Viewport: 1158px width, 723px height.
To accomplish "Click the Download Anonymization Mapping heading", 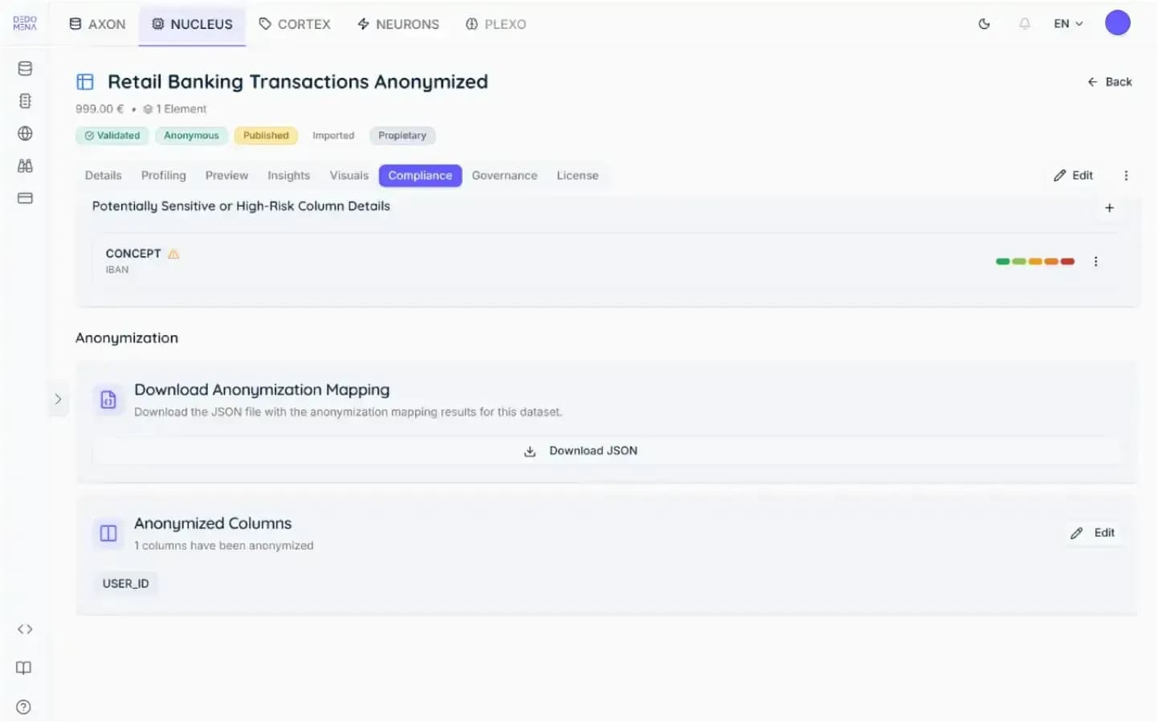I will point(262,390).
